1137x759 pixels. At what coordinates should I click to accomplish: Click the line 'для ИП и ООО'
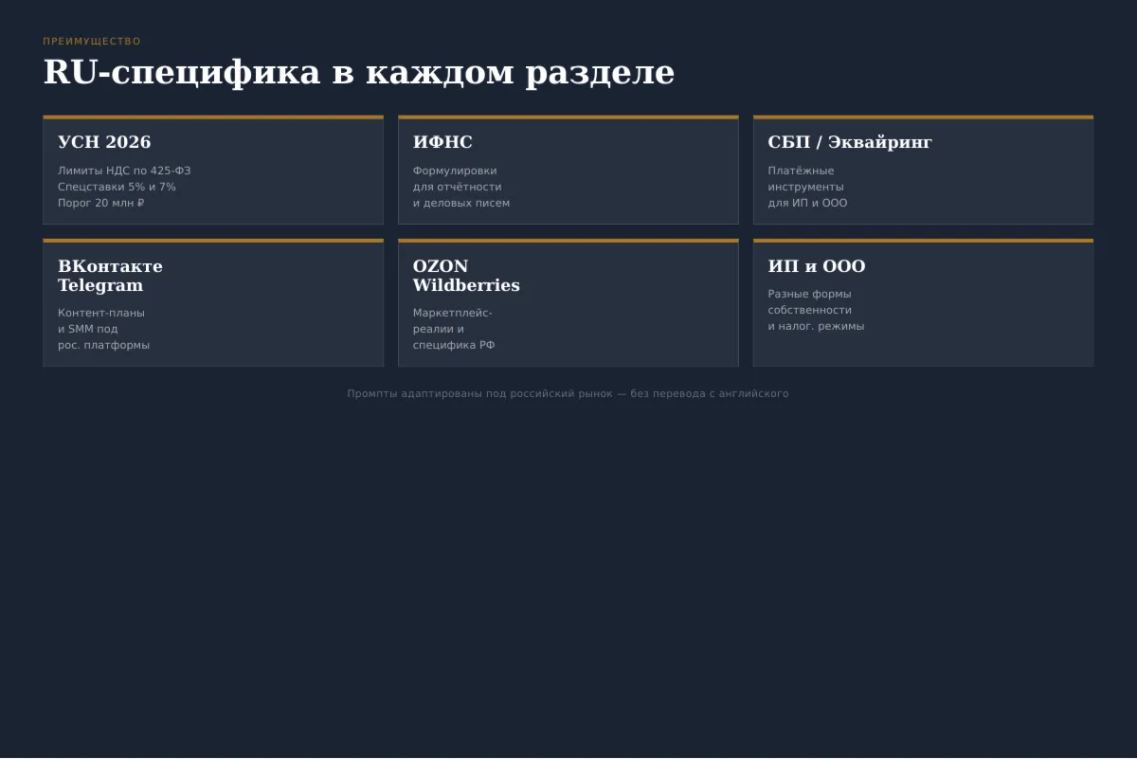coord(808,204)
